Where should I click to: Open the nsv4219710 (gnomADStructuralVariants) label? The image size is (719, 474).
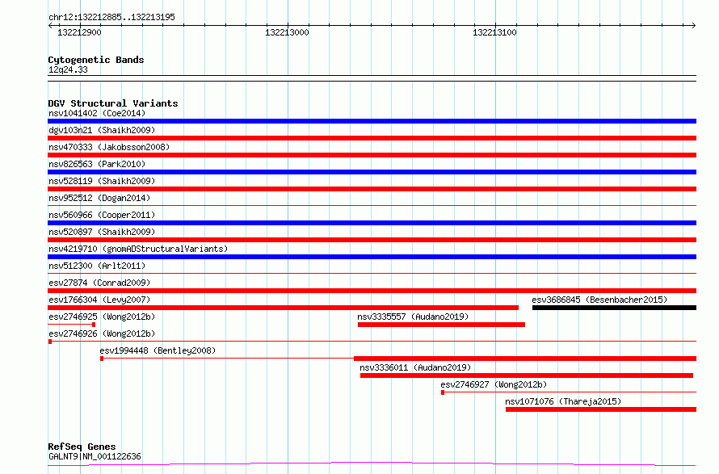click(x=138, y=249)
